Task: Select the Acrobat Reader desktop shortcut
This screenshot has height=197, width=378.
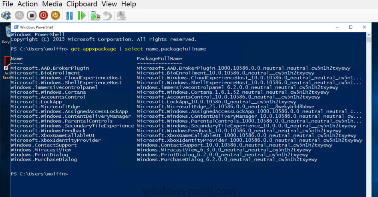Action: click(6, 68)
